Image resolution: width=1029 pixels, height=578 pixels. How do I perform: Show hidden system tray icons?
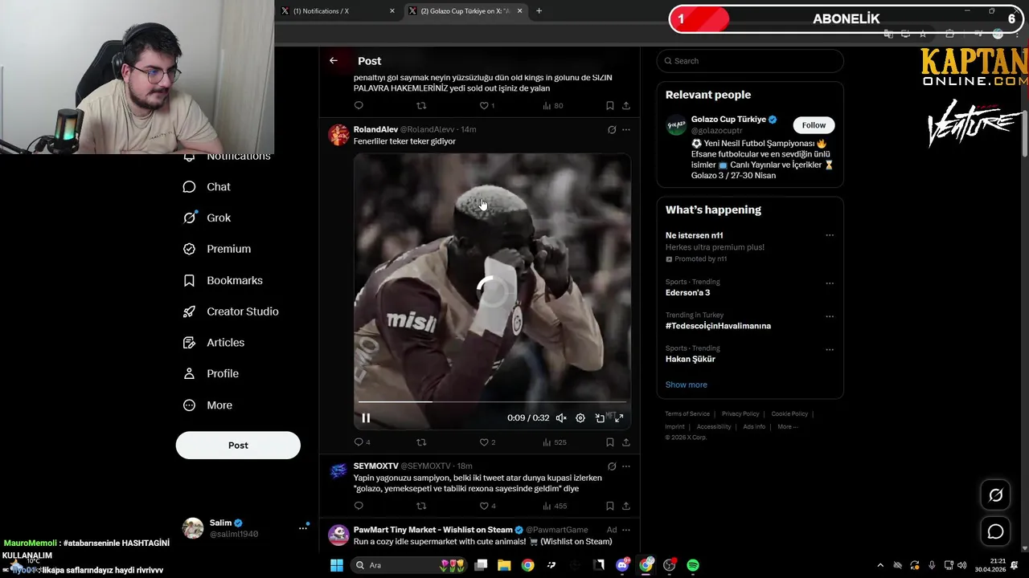[880, 565]
